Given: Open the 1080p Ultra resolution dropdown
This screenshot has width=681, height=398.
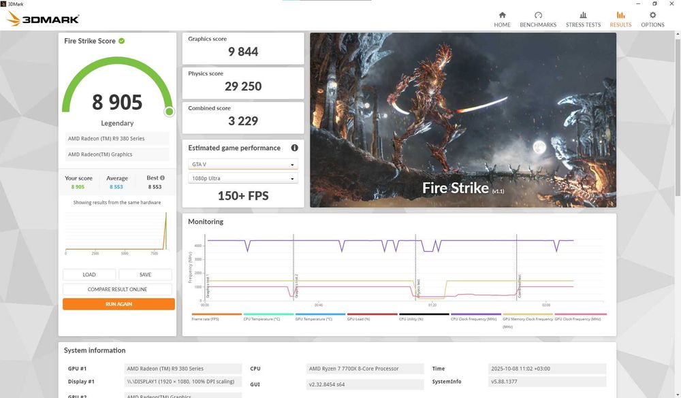Looking at the screenshot, I should tap(243, 178).
